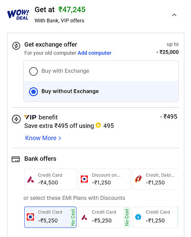Click the Get at ₹47,245 deal price header
Screen dimensions: 191x237
point(60,10)
